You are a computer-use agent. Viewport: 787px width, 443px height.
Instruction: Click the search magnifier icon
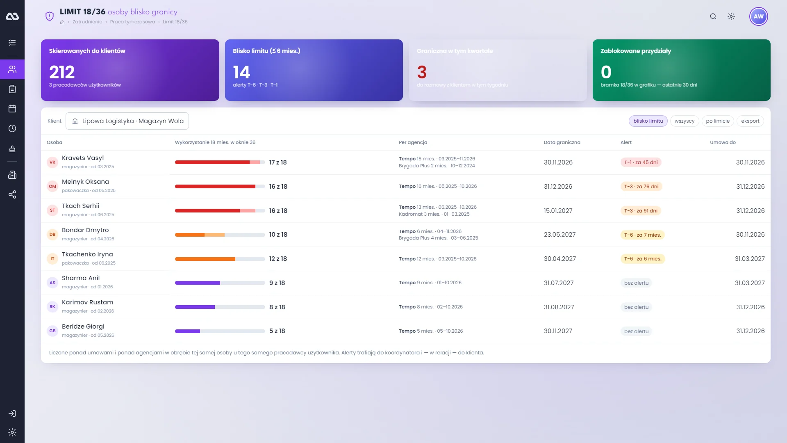tap(713, 16)
